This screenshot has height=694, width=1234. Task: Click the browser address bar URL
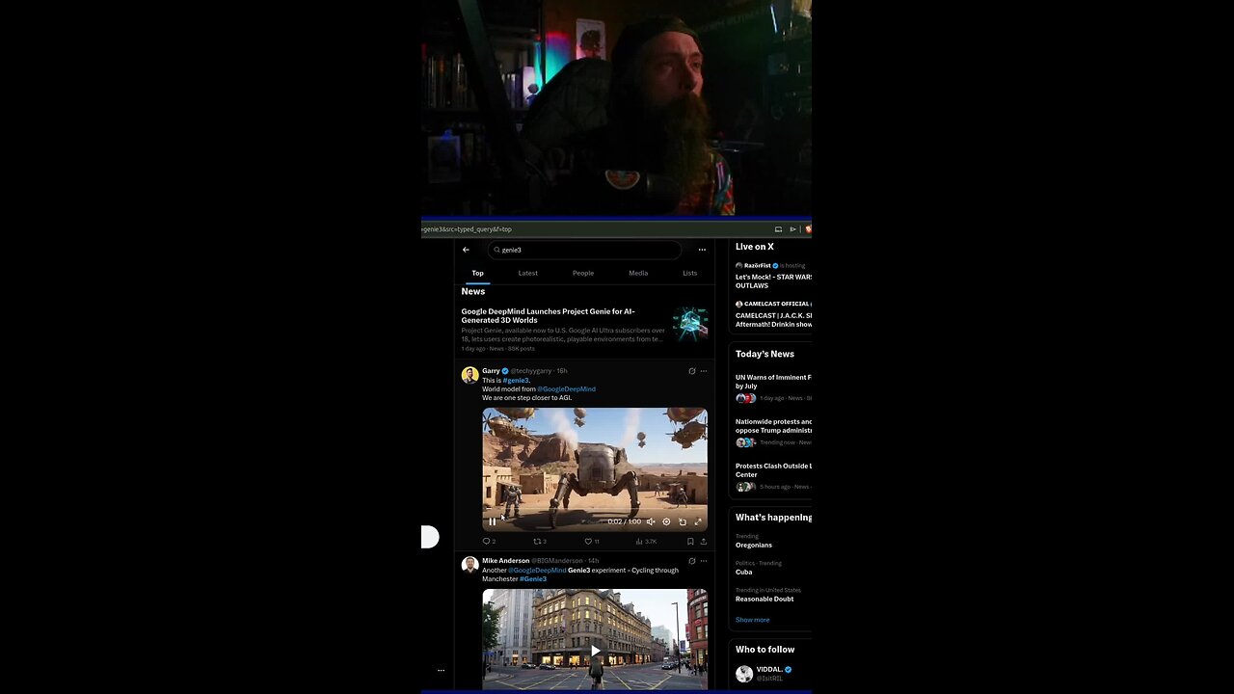pyautogui.click(x=468, y=229)
